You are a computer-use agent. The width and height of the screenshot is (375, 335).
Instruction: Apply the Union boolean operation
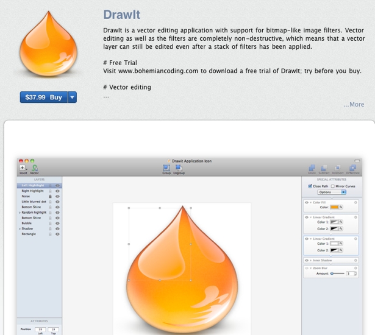(312, 170)
